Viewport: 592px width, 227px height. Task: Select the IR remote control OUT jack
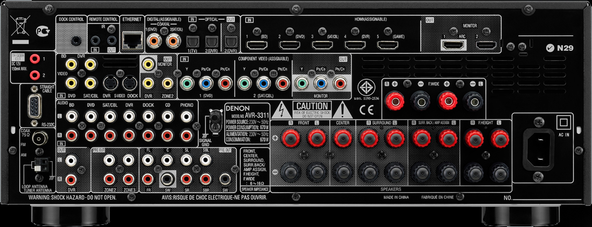pos(112,40)
